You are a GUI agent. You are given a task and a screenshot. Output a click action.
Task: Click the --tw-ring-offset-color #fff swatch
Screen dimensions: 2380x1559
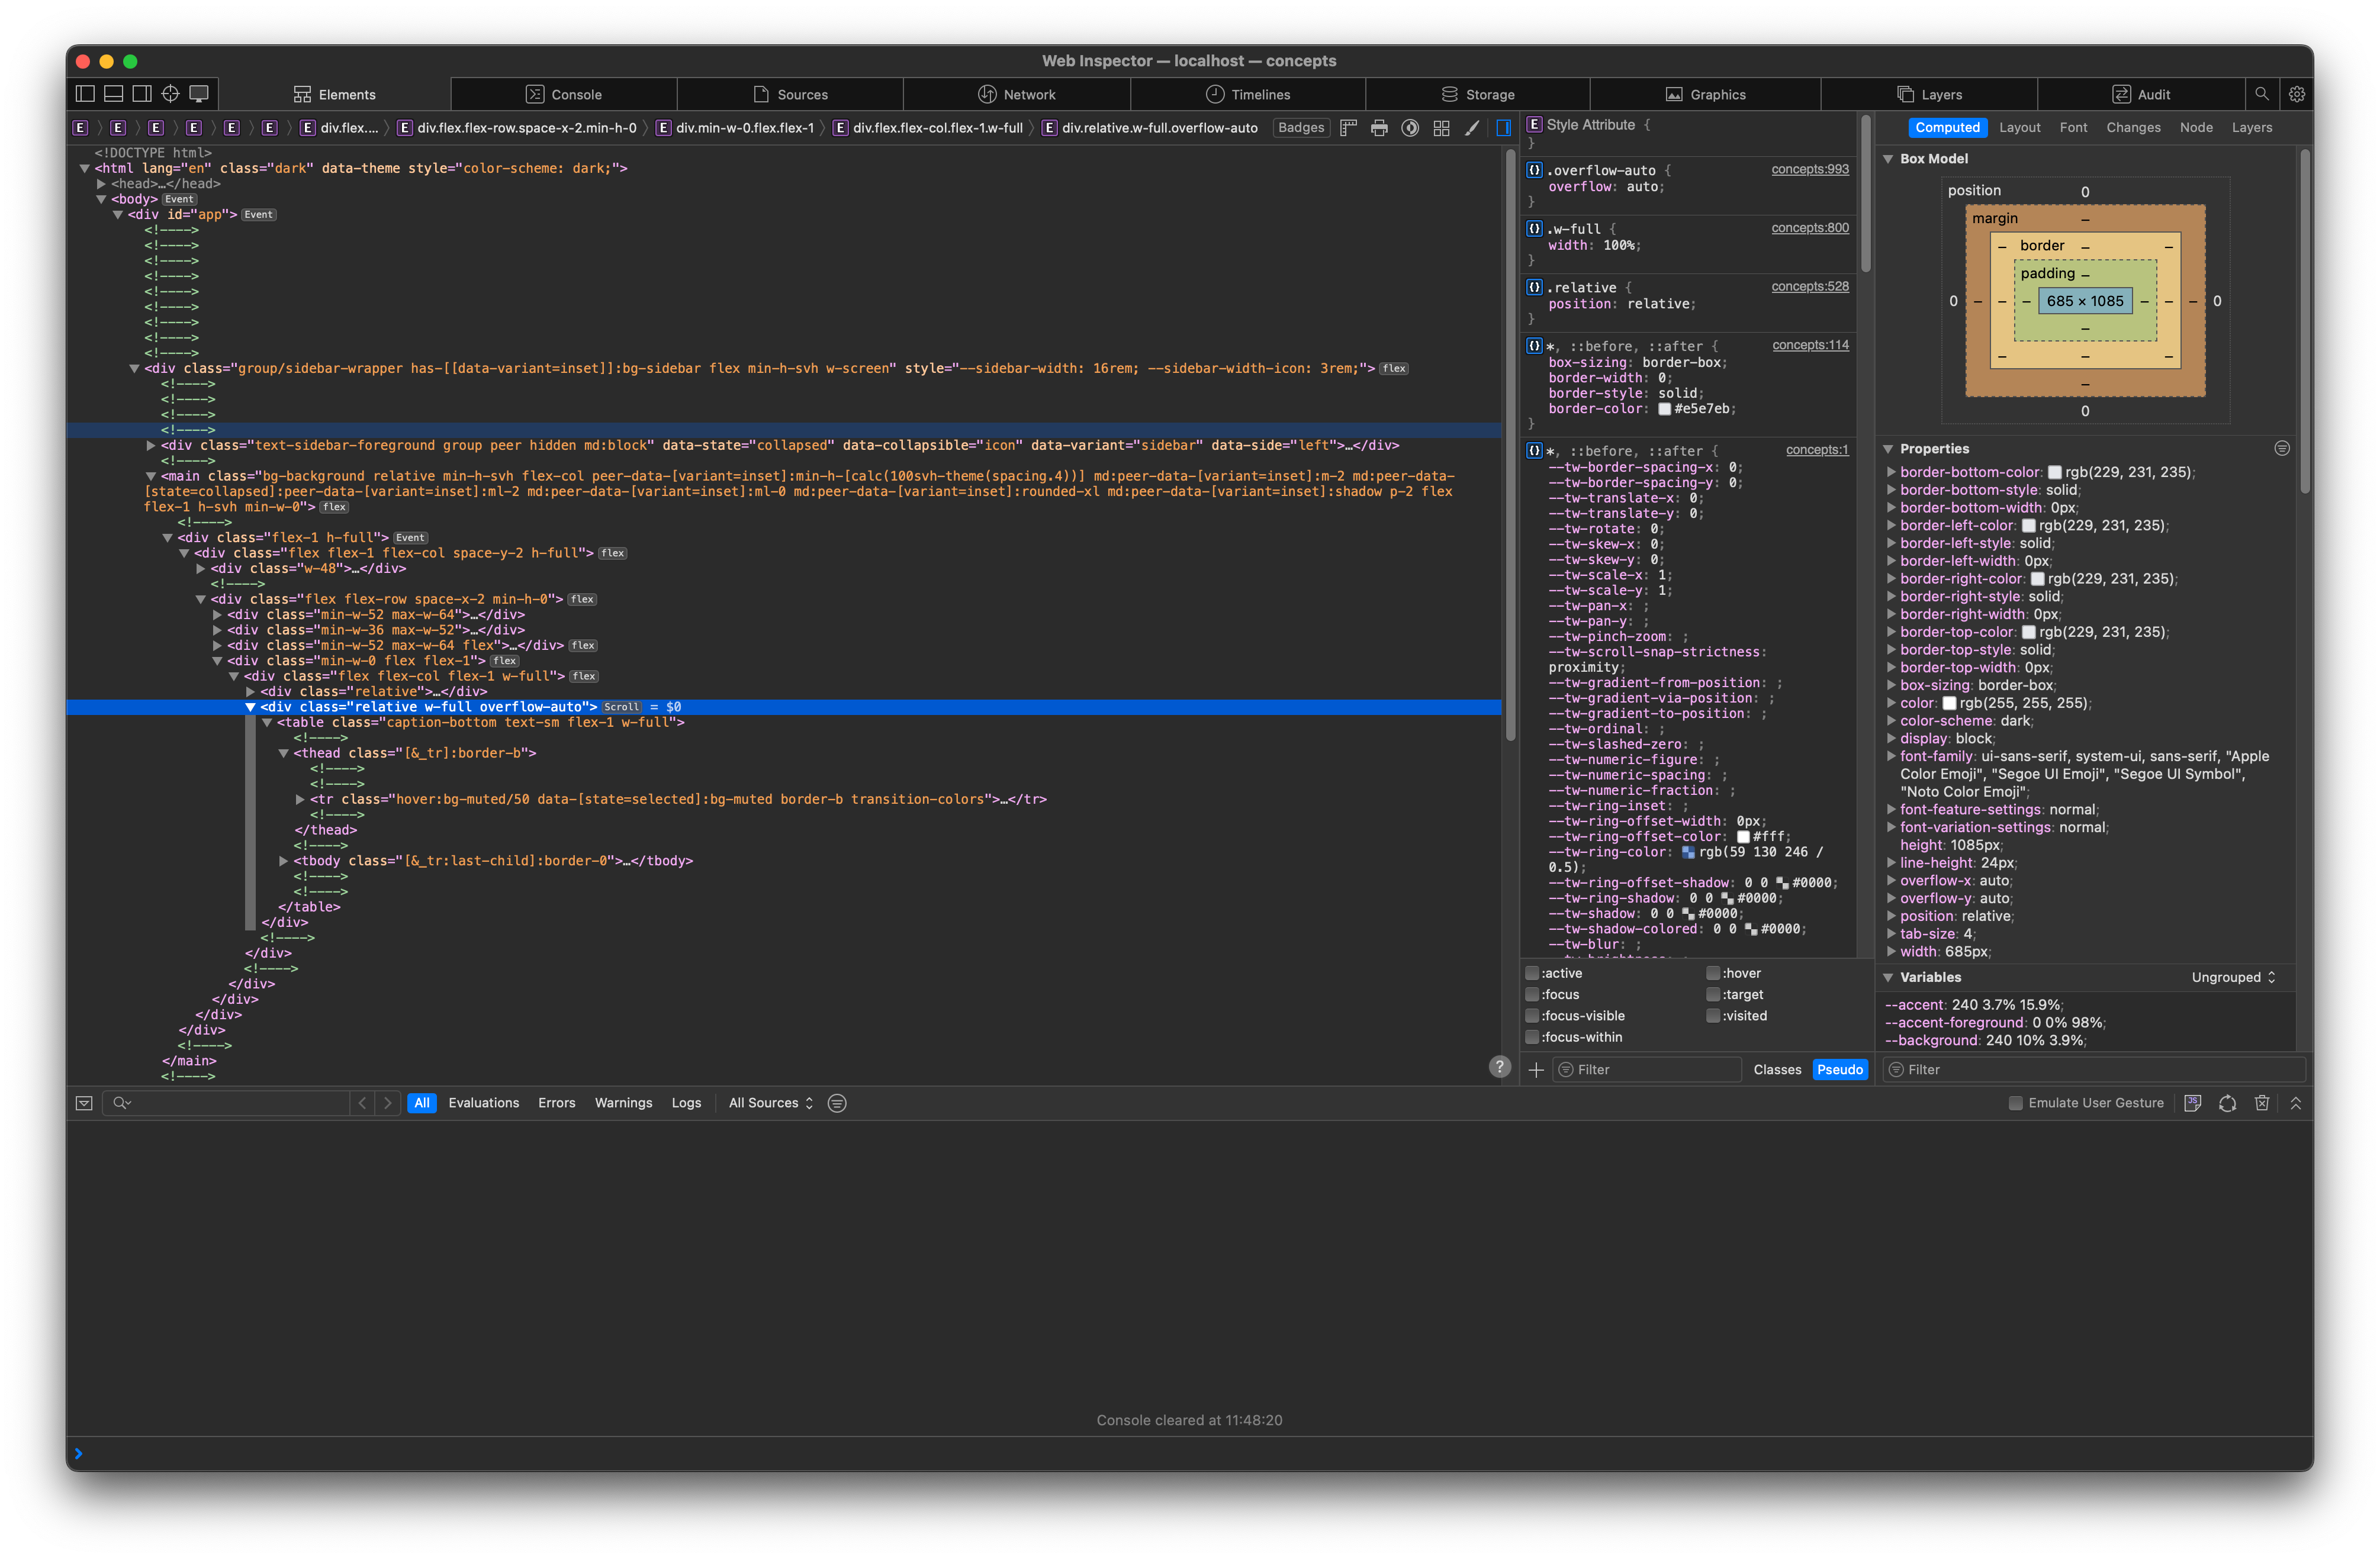[x=1743, y=837]
